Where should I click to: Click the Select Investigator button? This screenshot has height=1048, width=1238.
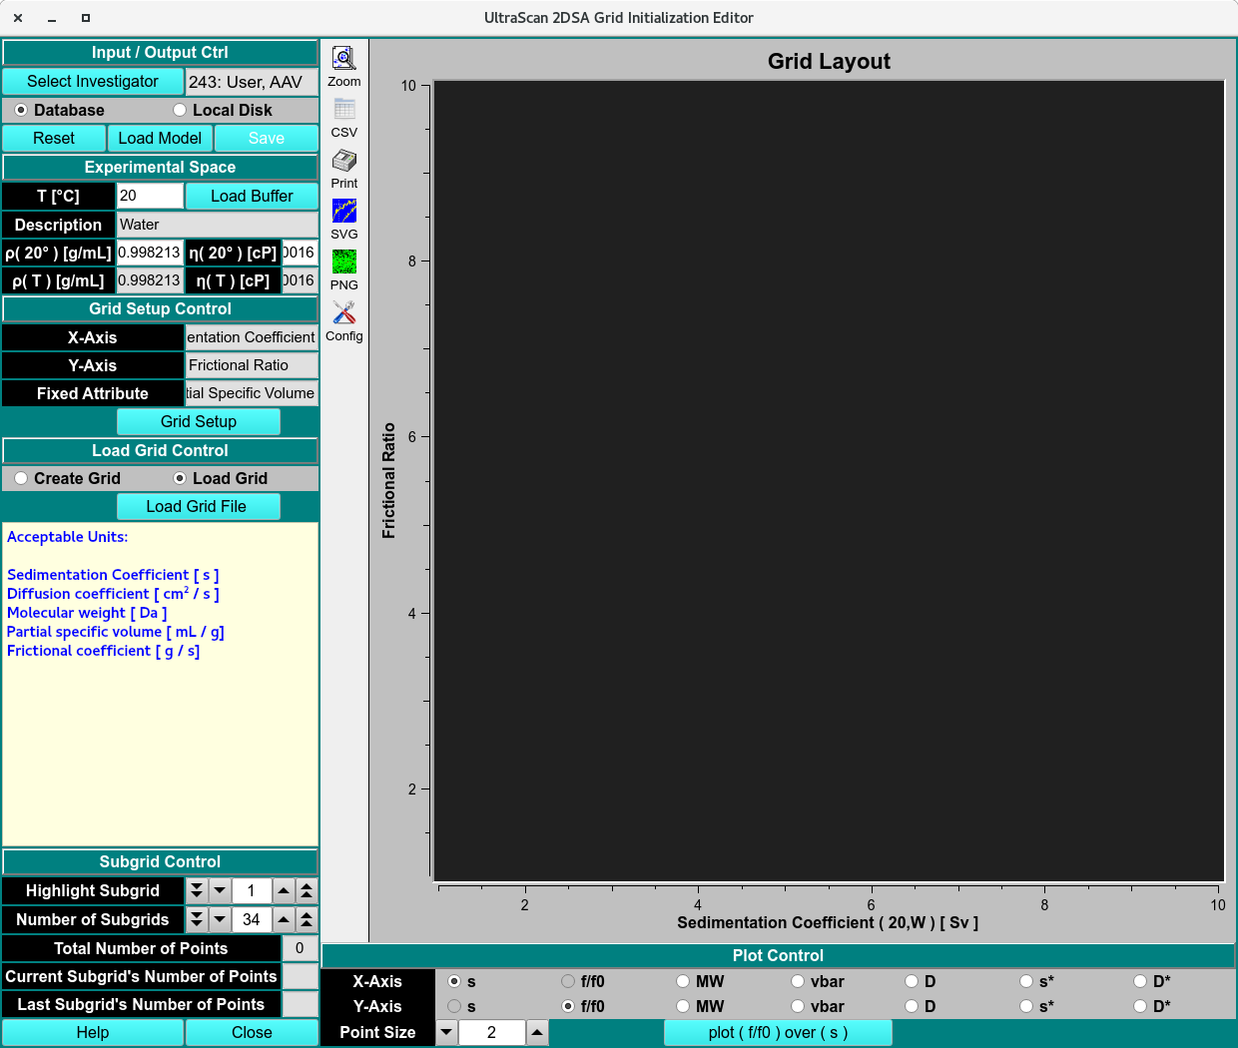(93, 81)
